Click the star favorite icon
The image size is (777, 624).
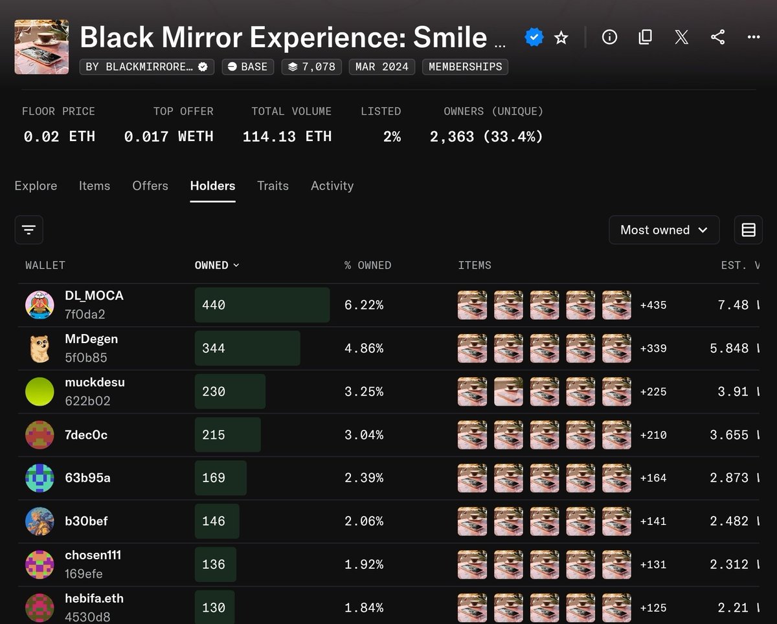click(x=561, y=38)
